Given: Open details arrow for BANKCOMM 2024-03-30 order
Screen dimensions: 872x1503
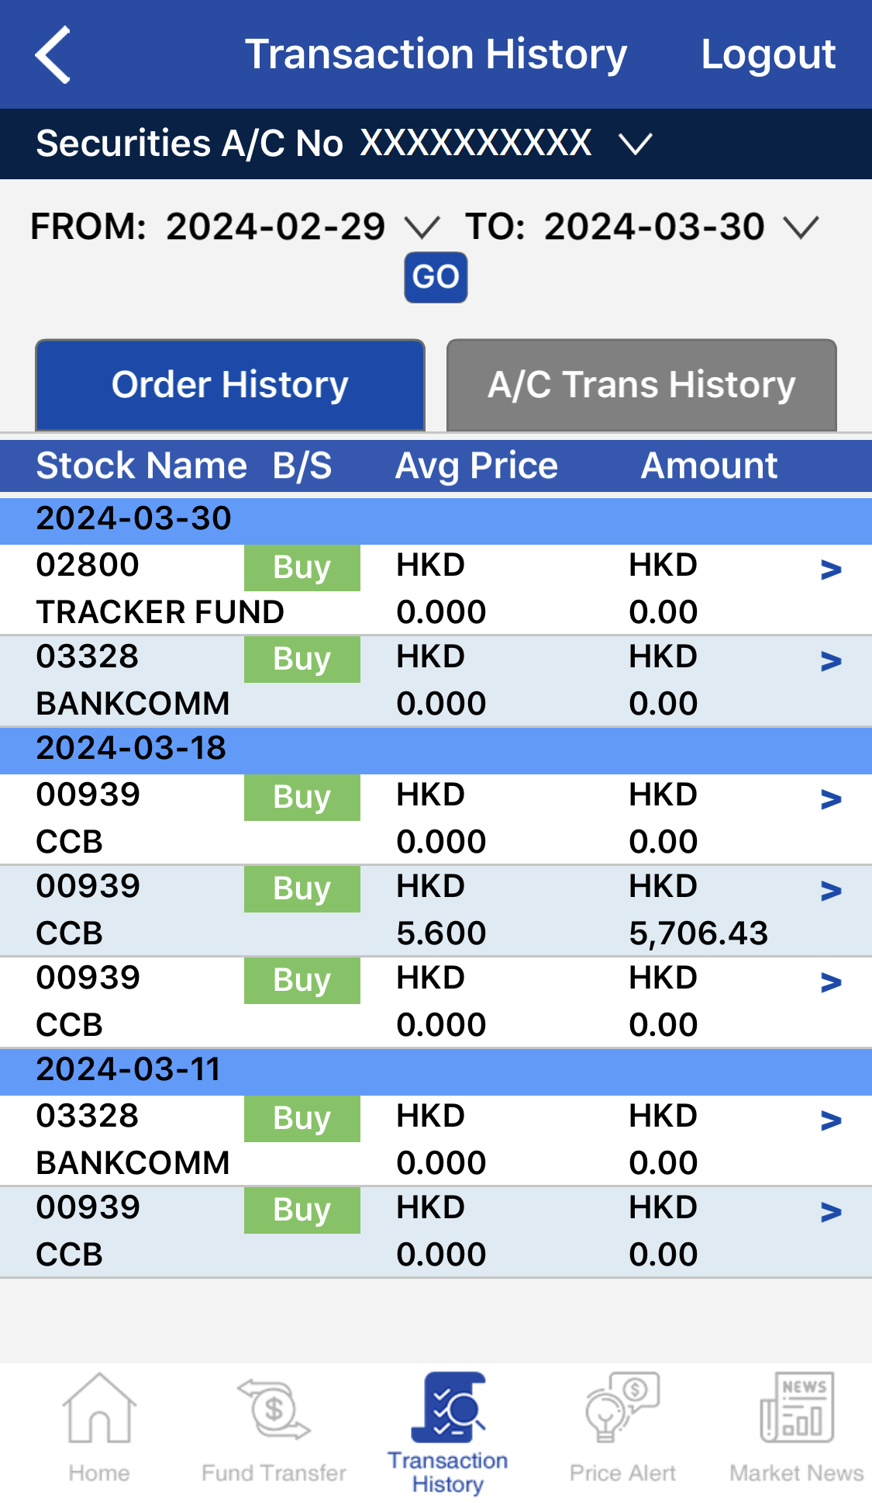Looking at the screenshot, I should pyautogui.click(x=831, y=662).
